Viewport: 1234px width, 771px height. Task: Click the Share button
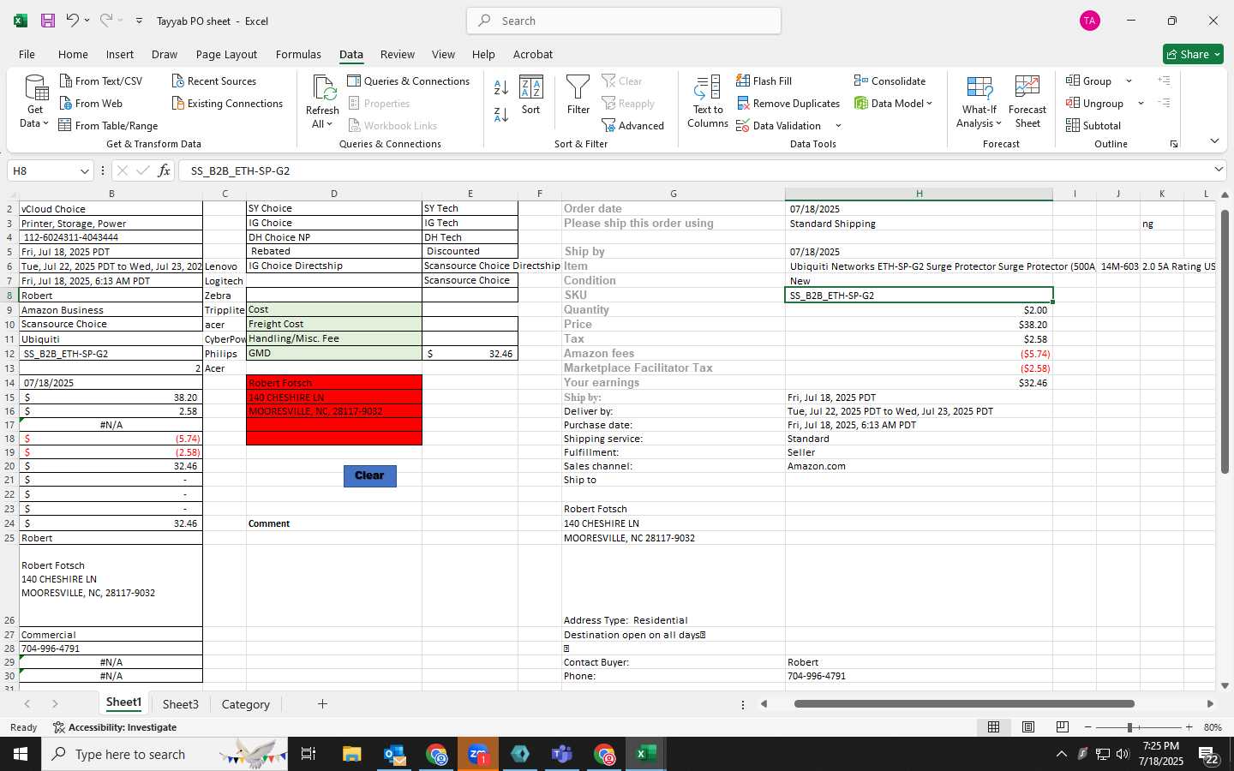click(1193, 54)
